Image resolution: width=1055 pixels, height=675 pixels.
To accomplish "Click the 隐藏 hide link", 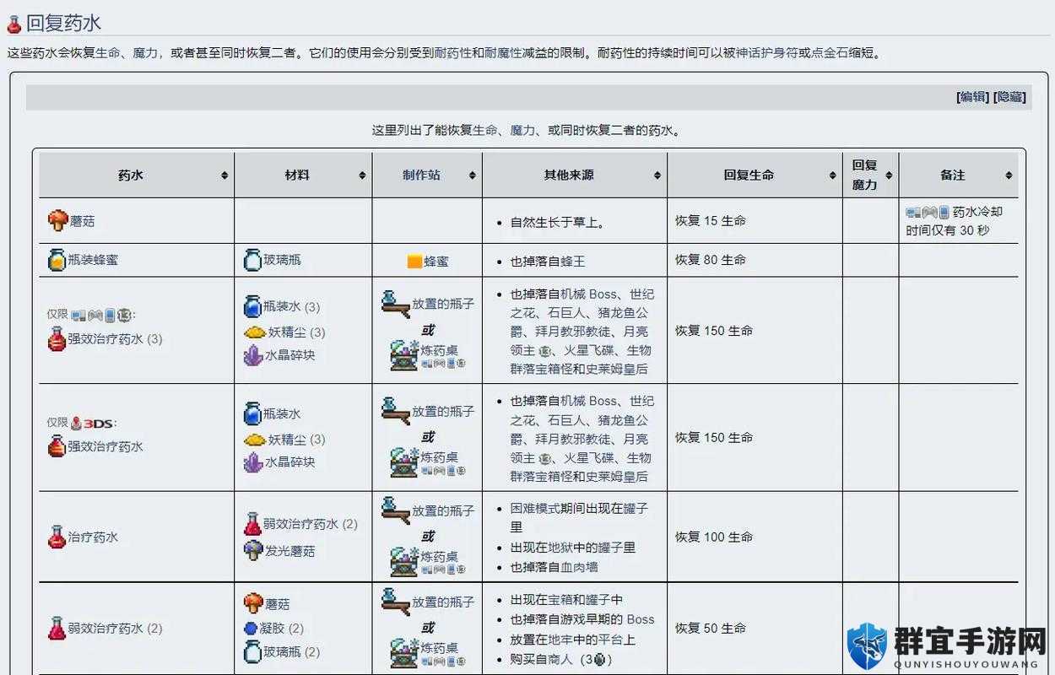I will tap(1010, 97).
